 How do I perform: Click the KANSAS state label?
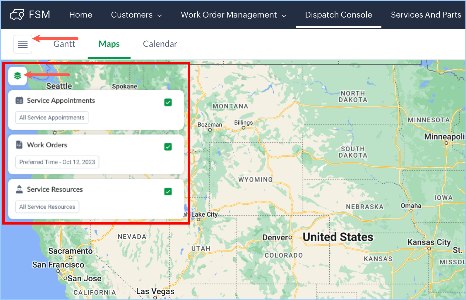tap(378, 259)
